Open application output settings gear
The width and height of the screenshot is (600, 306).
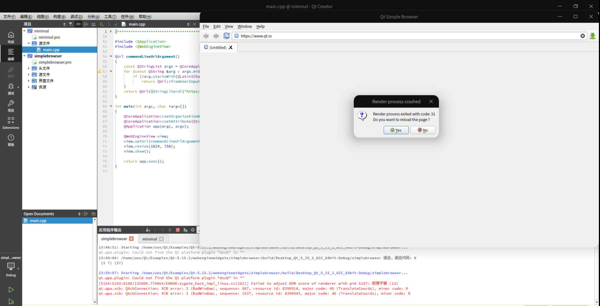(x=193, y=230)
